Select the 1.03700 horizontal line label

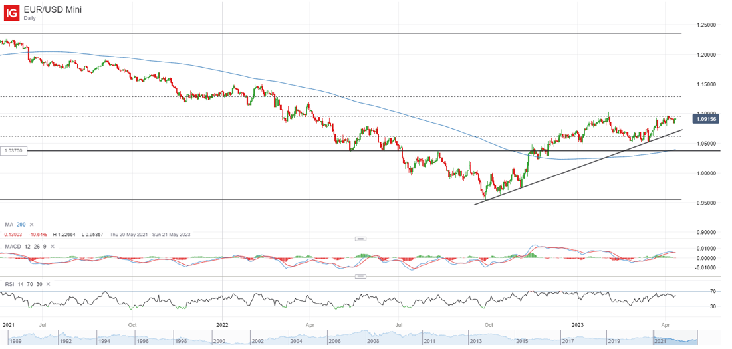14,151
